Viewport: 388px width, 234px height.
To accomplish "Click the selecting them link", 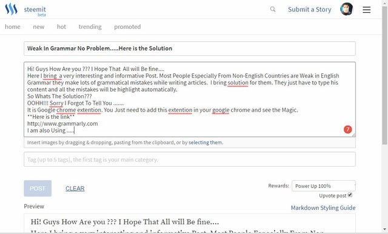I will point(206,142).
